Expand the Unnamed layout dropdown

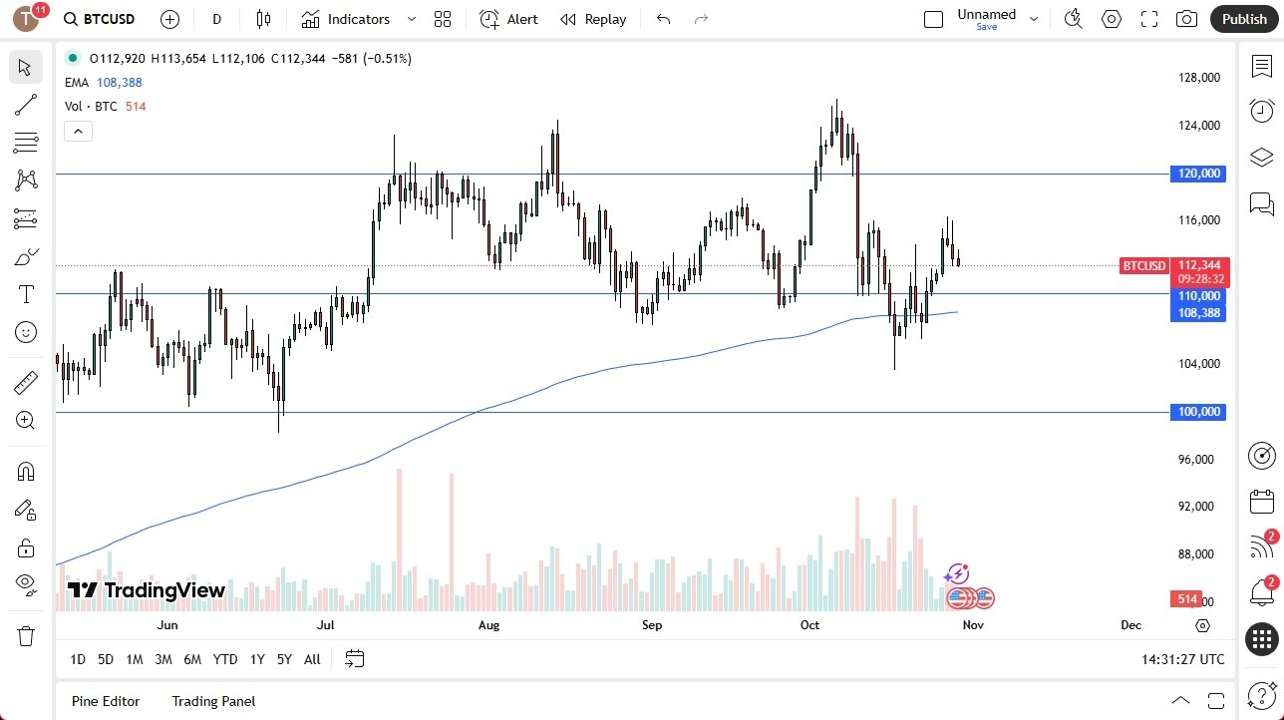[1034, 18]
